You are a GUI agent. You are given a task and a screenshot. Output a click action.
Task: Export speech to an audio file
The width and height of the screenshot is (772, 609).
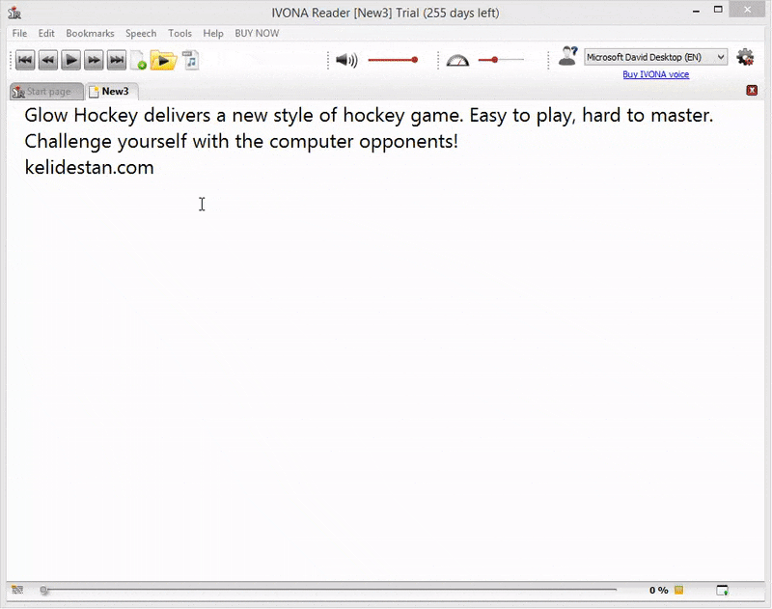click(x=190, y=60)
